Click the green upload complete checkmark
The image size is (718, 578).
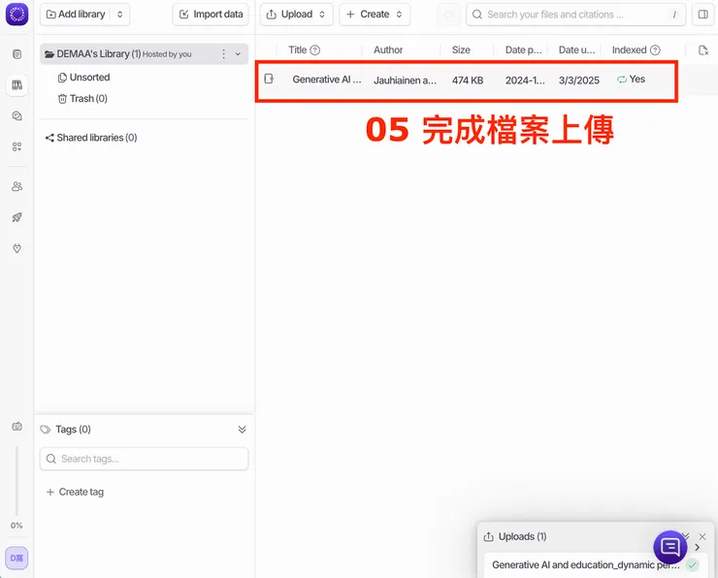tap(692, 564)
